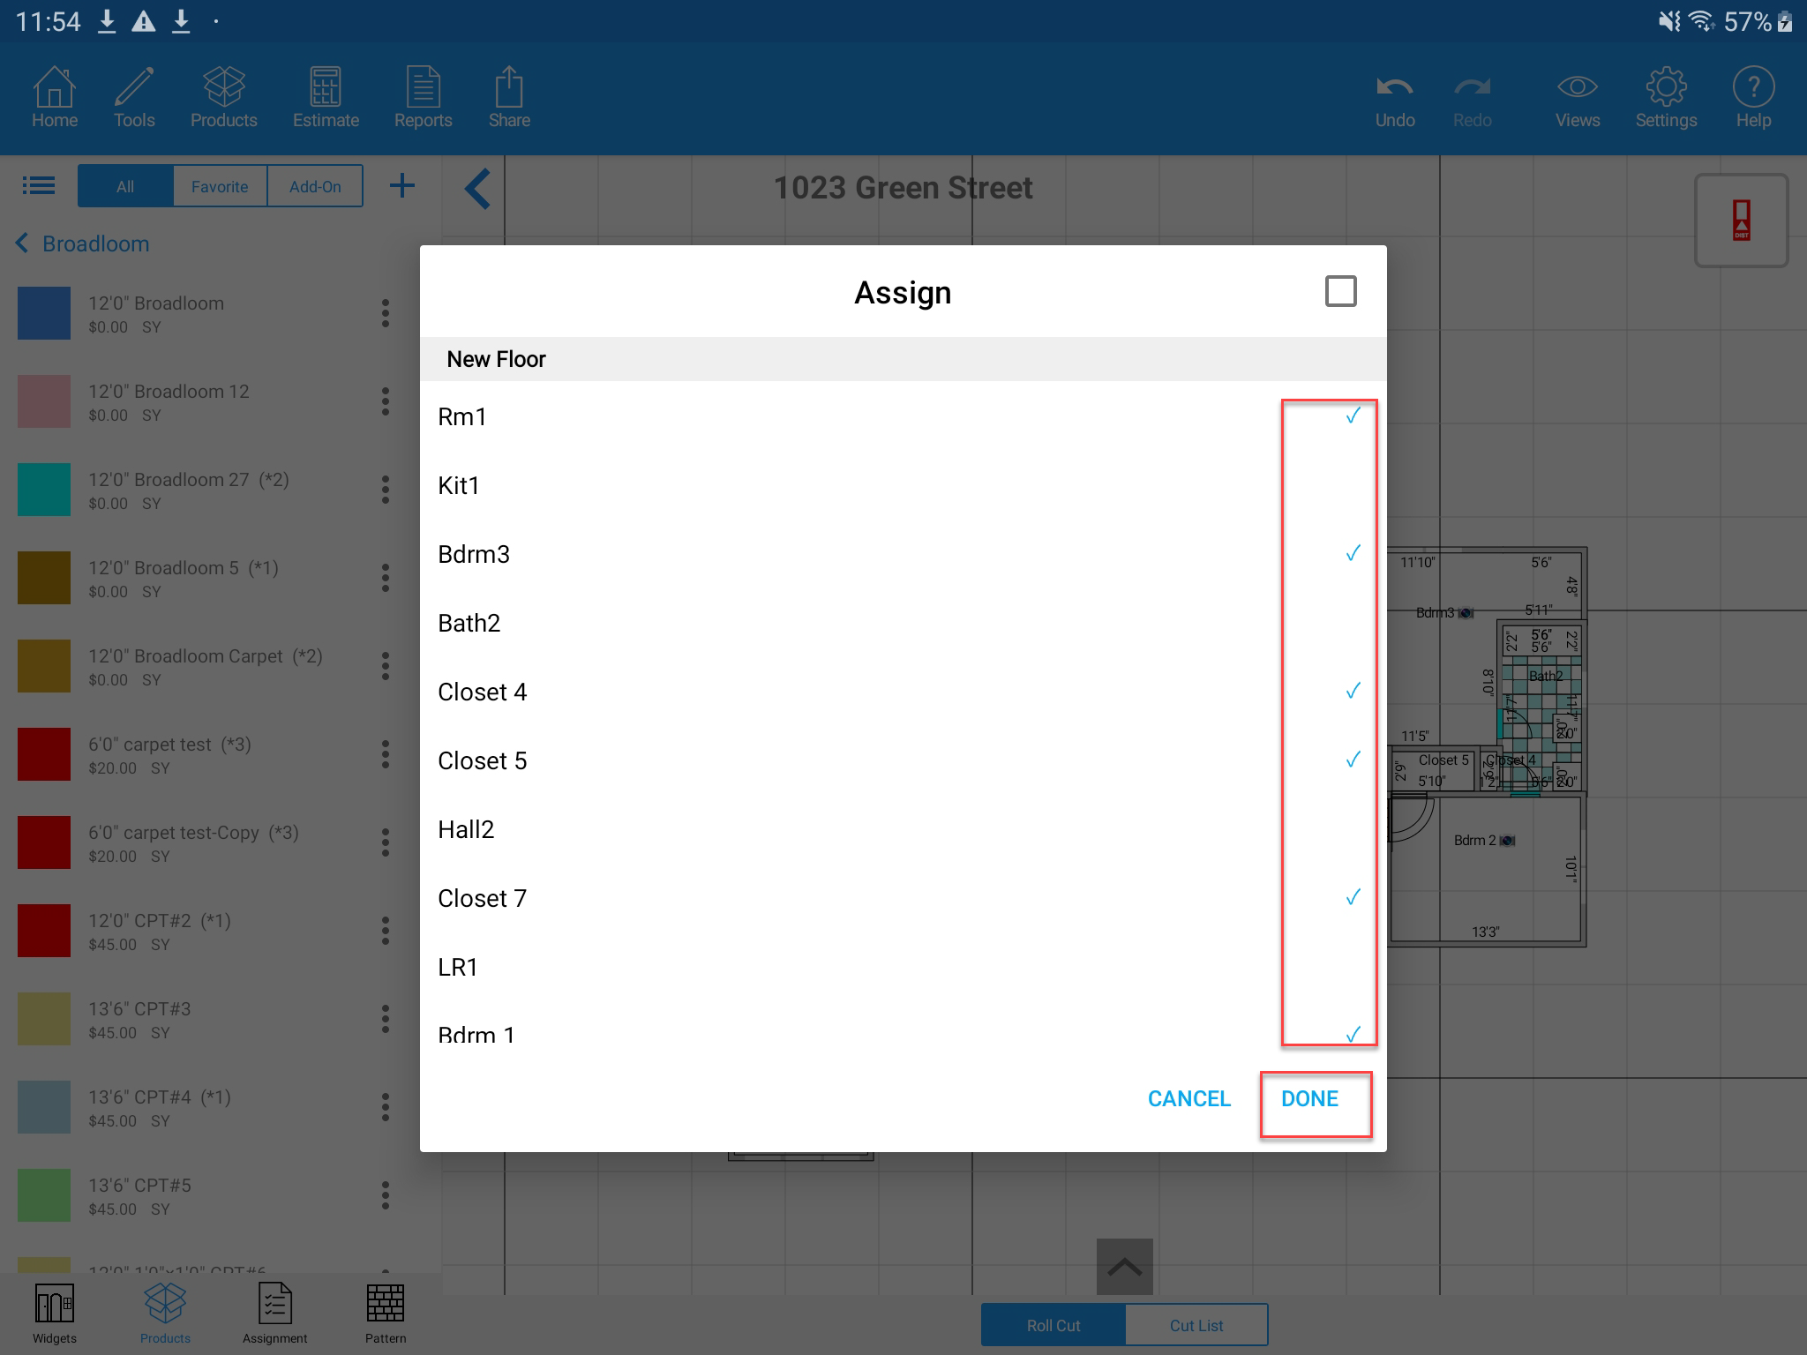
Task: Tap the Share icon
Action: click(x=509, y=97)
